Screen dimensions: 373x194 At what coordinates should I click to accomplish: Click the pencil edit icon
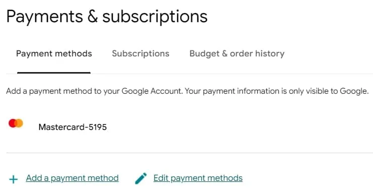click(141, 178)
